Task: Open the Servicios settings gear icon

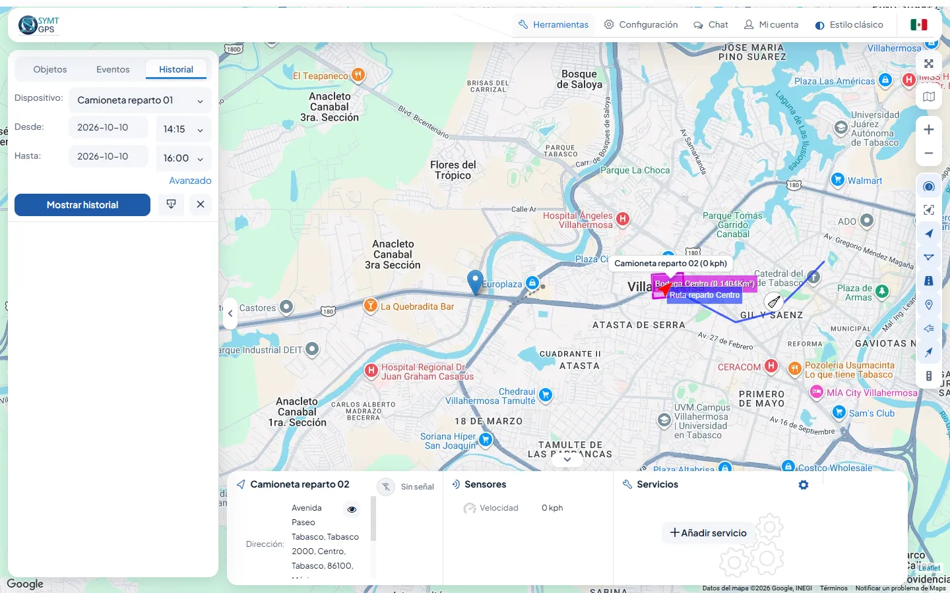Action: 804,485
